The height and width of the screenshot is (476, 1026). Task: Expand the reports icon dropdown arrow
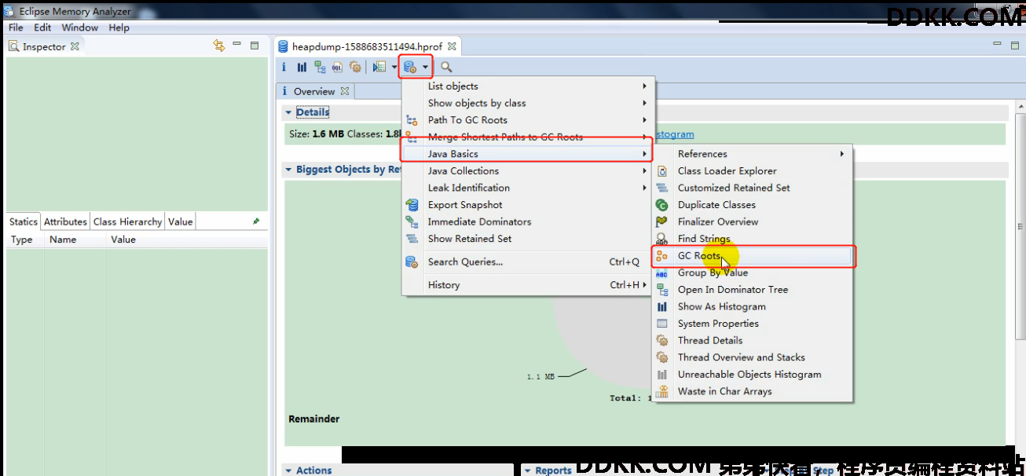click(394, 68)
